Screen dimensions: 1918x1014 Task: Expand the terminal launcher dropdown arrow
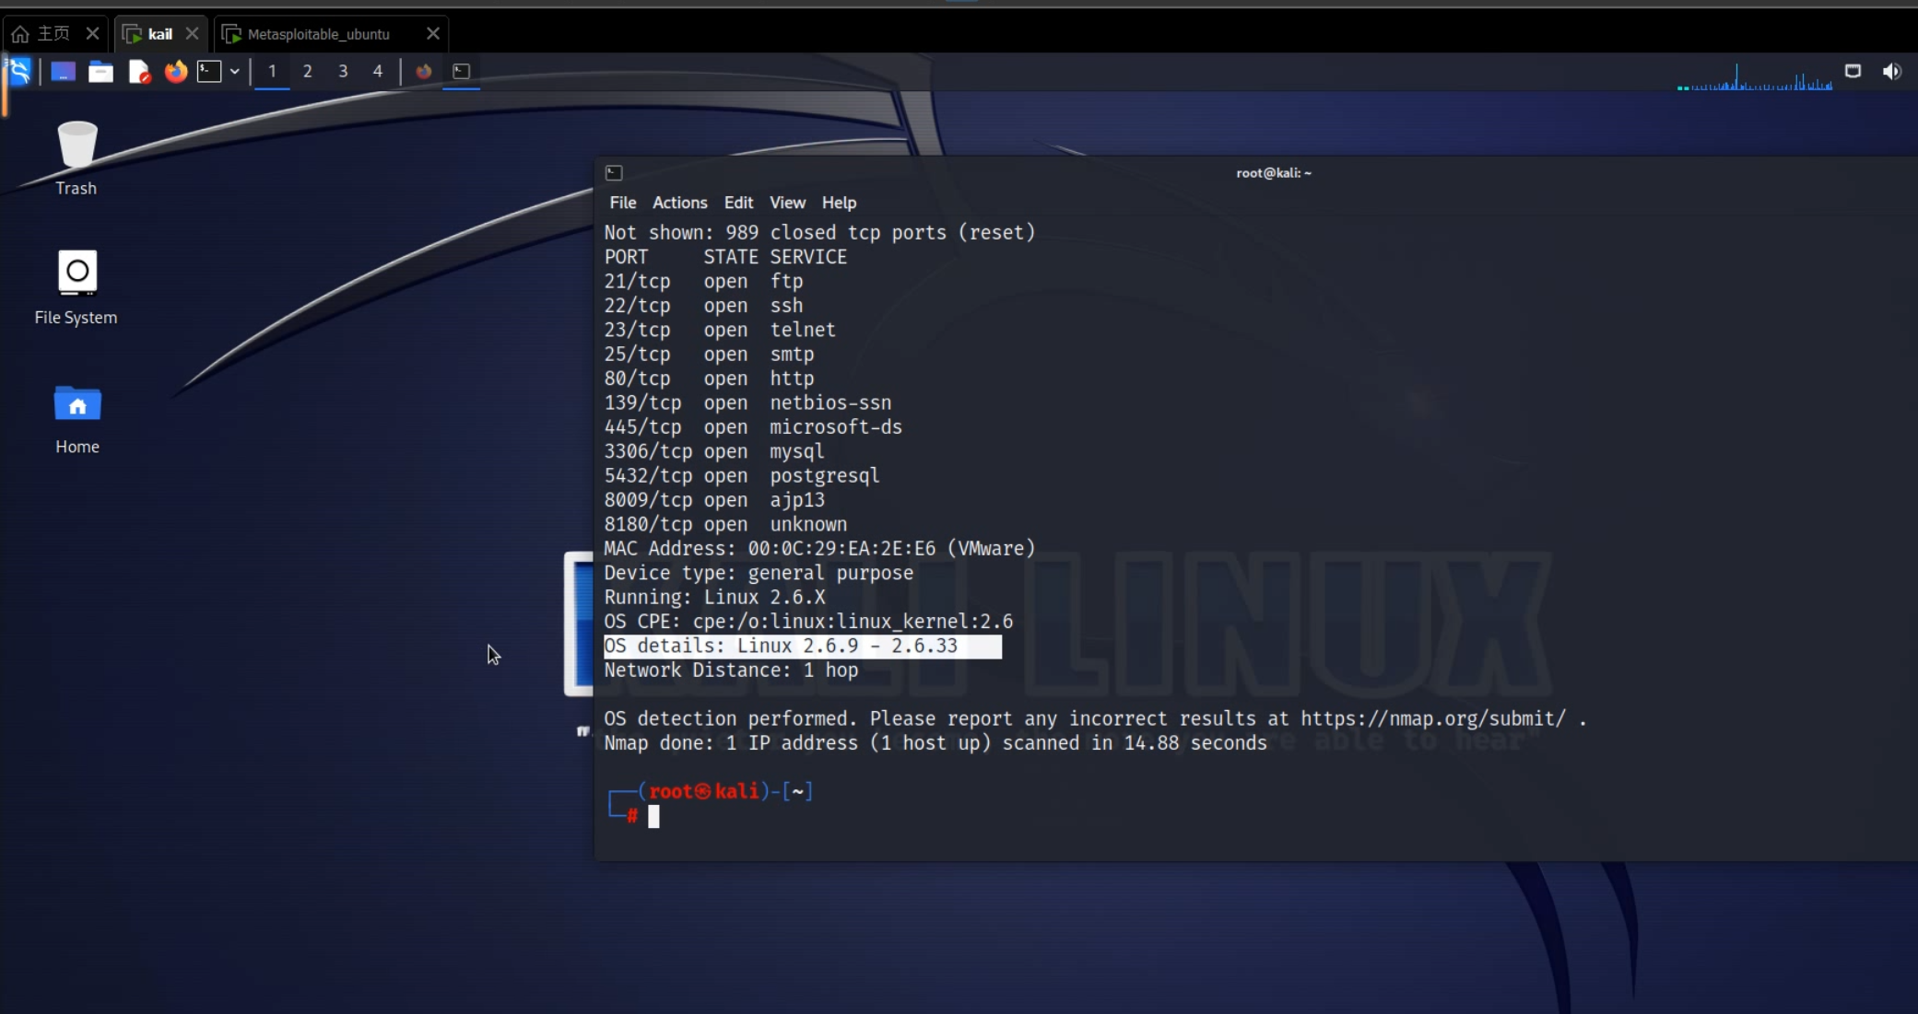tap(235, 72)
